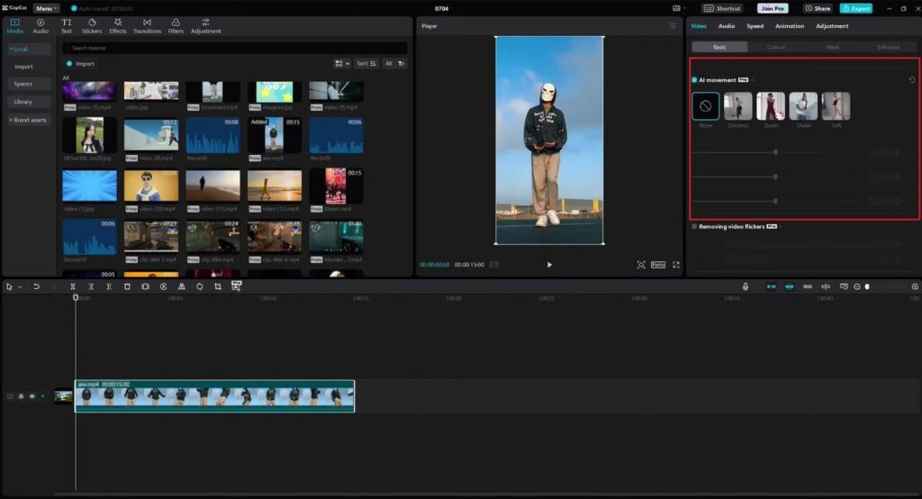The width and height of the screenshot is (922, 499).
Task: Click the Split tool in timeline toolbar
Action: click(x=73, y=286)
